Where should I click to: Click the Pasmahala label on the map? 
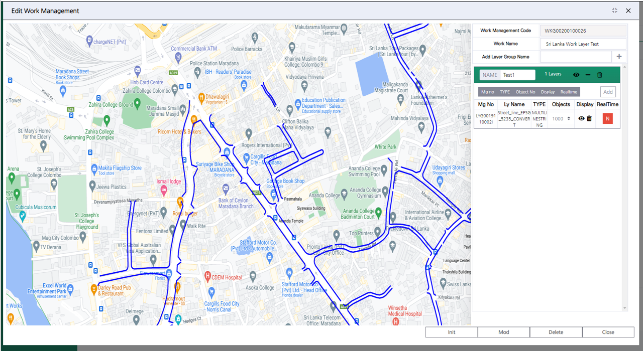293,199
